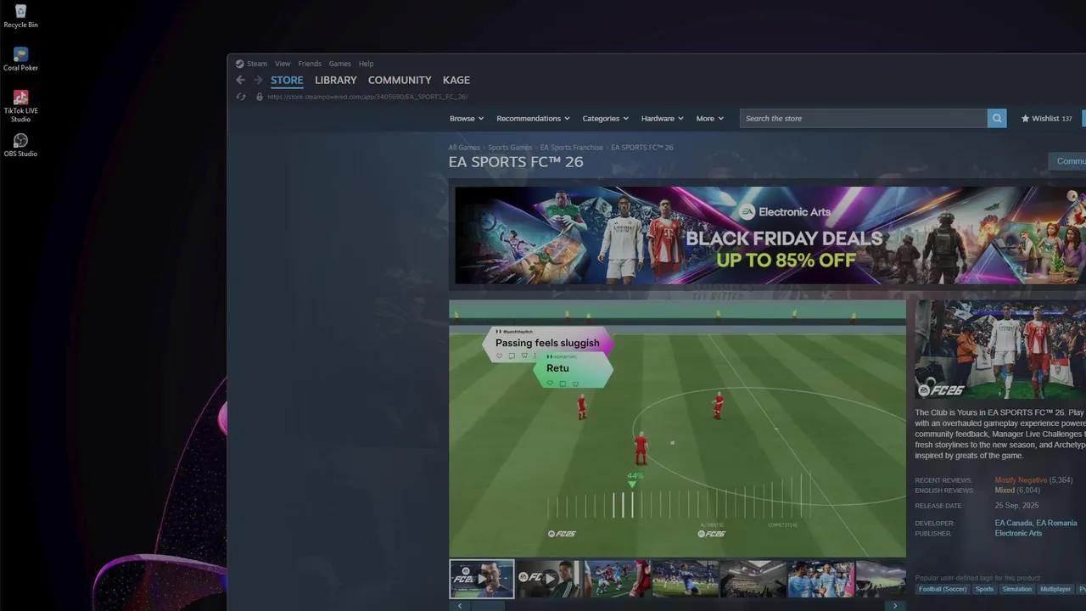Open the 'EA Romania' developer link

[1056, 524]
